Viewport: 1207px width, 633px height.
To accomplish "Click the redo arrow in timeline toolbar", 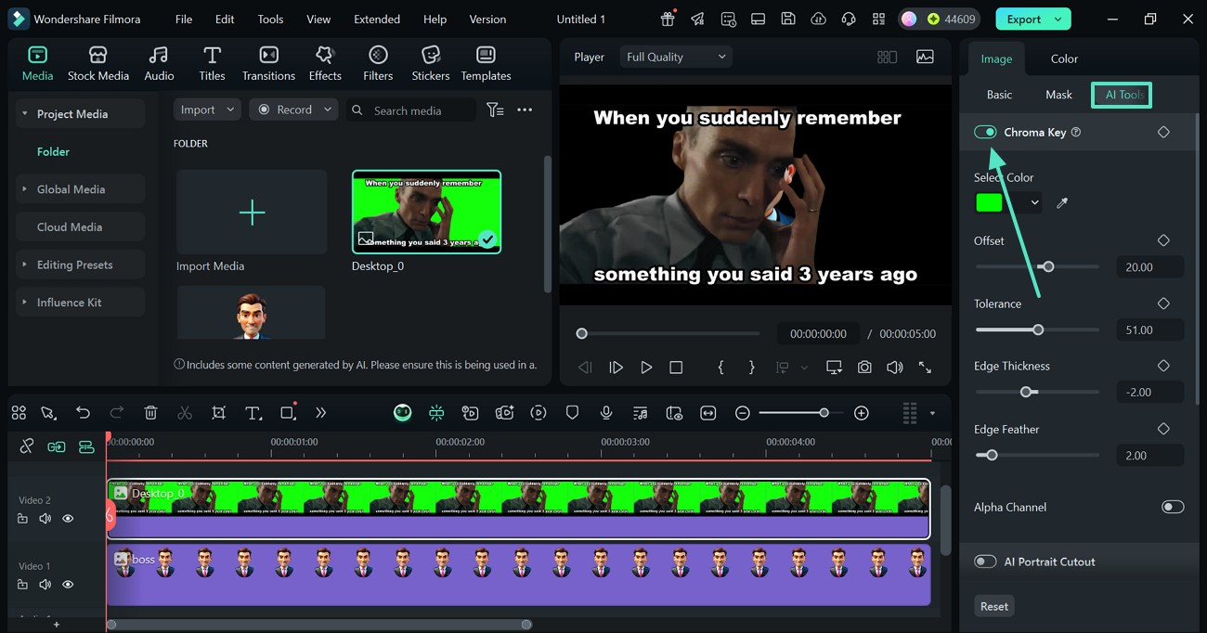I will 117,413.
